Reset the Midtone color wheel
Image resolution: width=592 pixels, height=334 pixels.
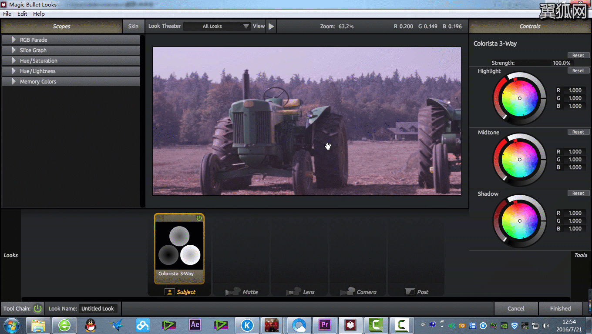click(x=578, y=132)
